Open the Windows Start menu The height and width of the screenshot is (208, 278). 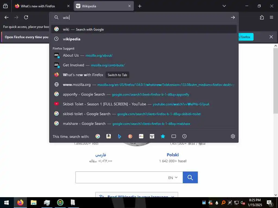7,203
